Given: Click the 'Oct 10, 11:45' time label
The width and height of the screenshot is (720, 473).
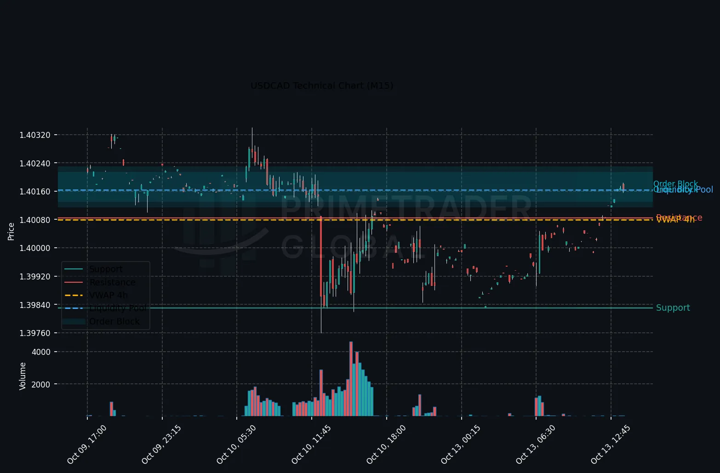Looking at the screenshot, I should point(311,445).
